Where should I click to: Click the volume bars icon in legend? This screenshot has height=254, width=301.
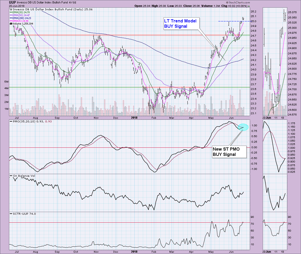[x=11, y=24]
